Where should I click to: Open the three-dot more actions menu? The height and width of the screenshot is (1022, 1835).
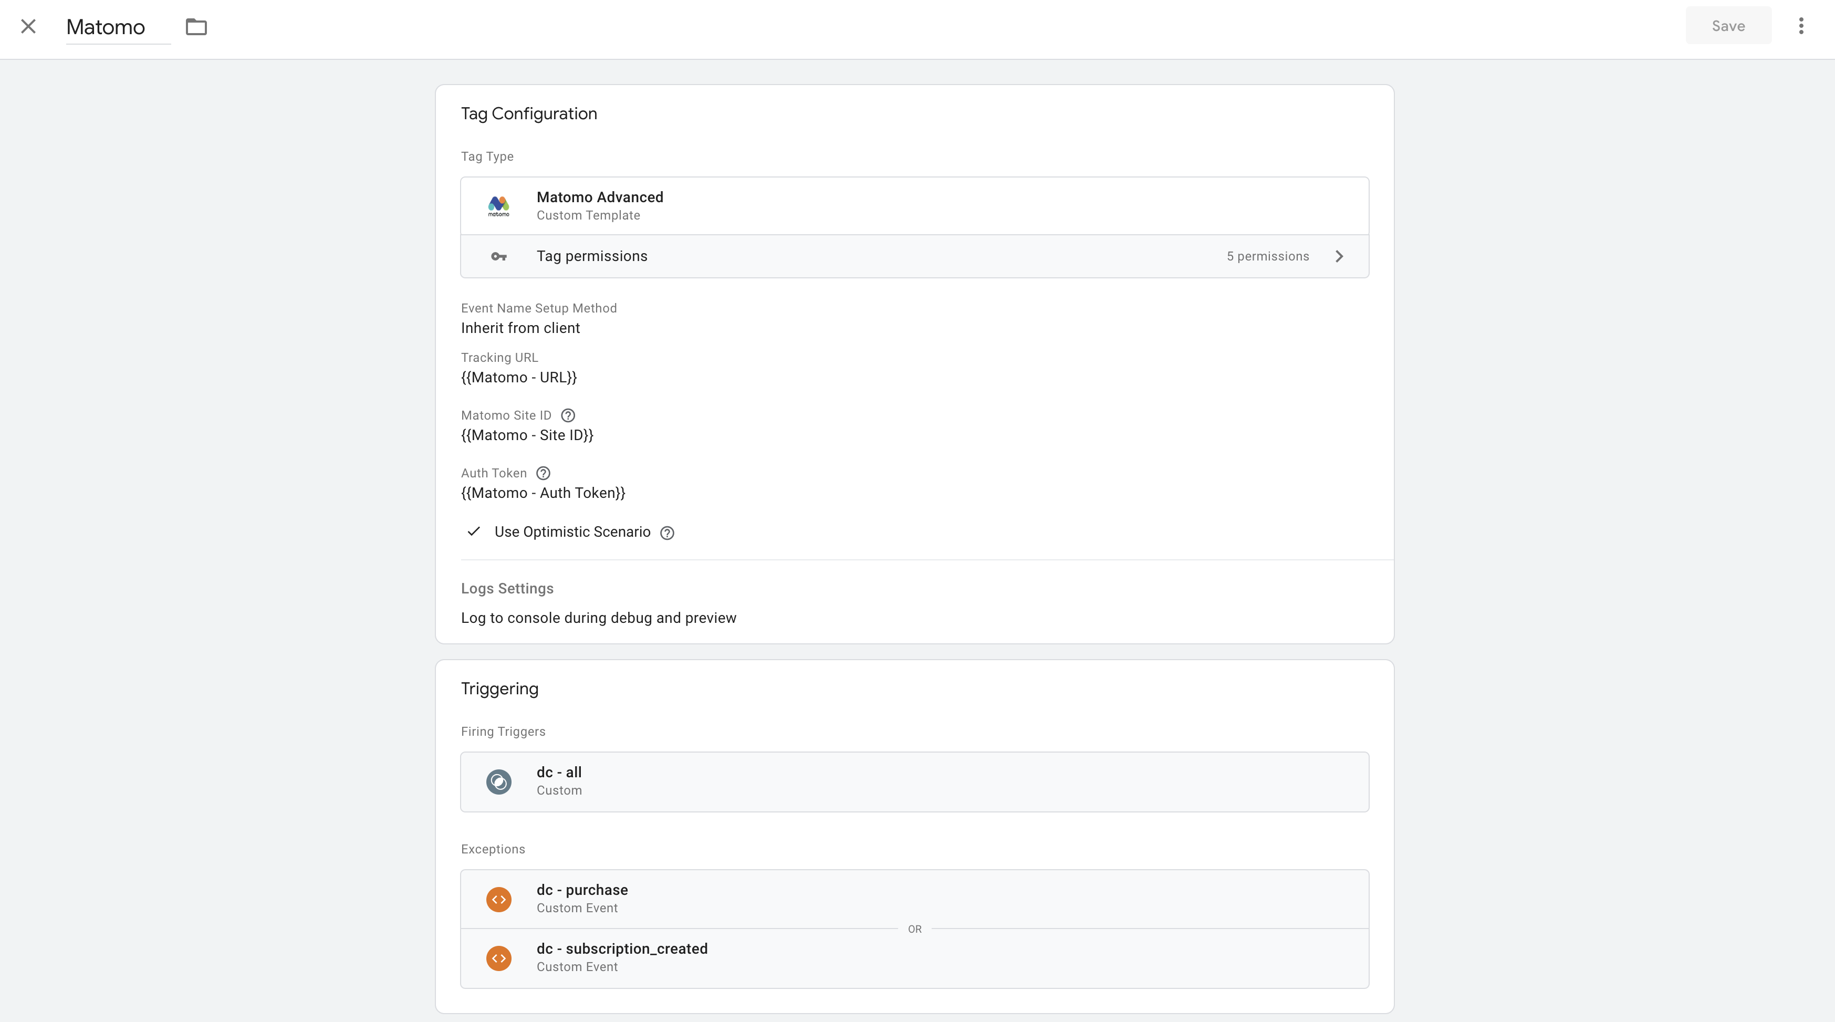(1801, 26)
